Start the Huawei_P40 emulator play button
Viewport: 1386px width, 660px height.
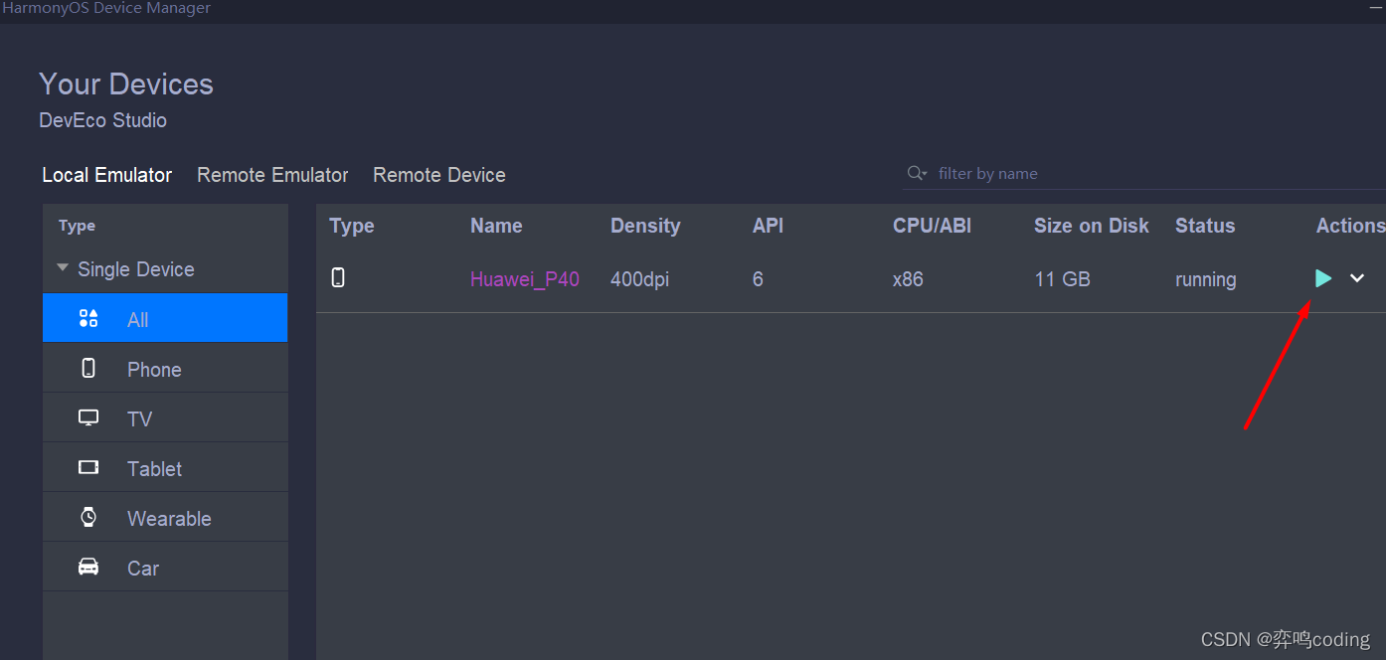1323,278
